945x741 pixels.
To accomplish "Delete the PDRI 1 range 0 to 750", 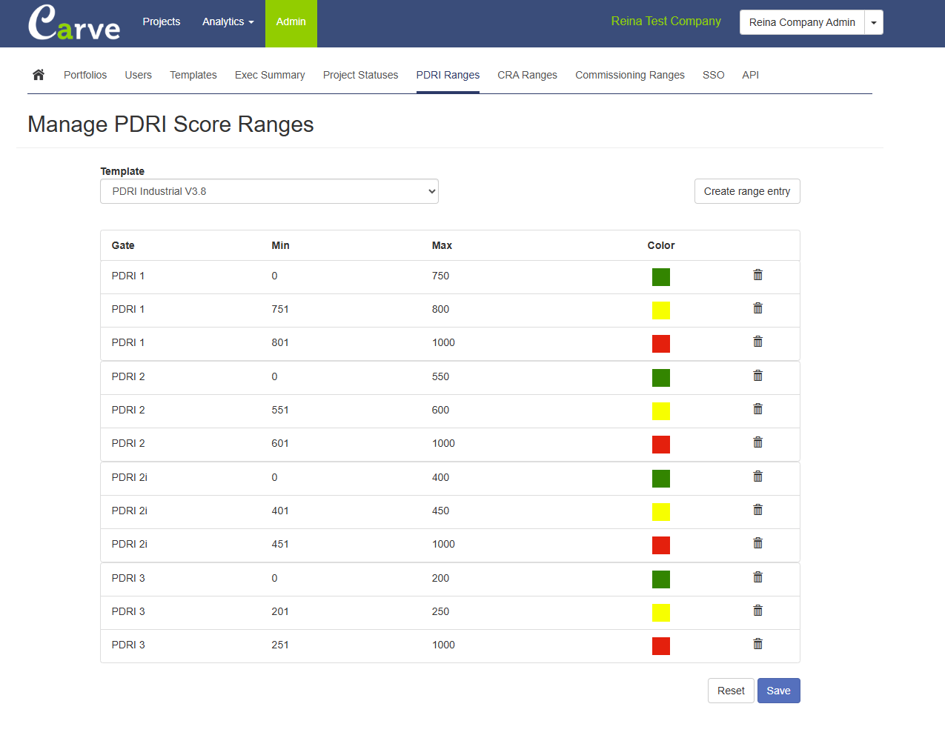I will pos(757,275).
